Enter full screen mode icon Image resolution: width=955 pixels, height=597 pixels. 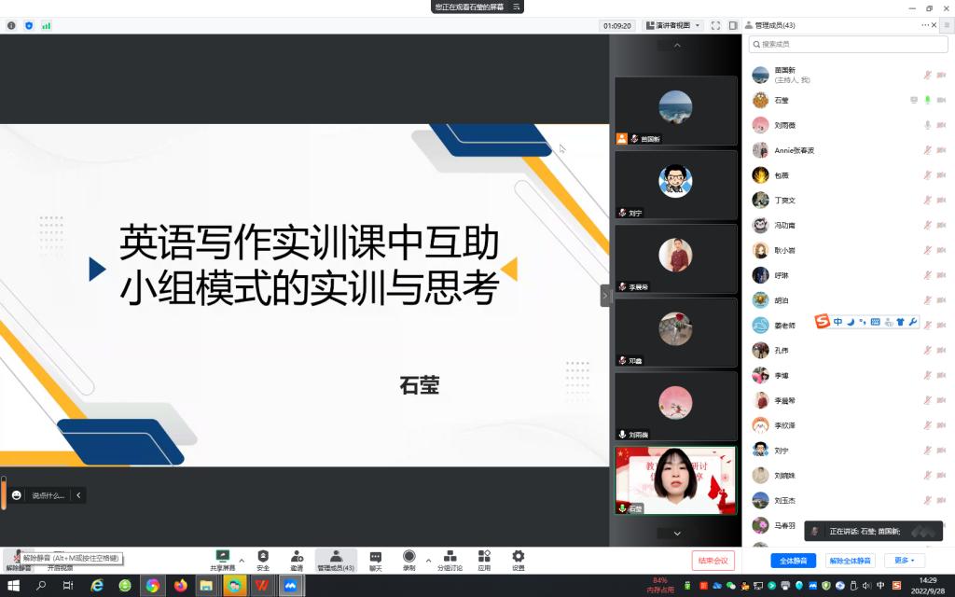pyautogui.click(x=715, y=25)
